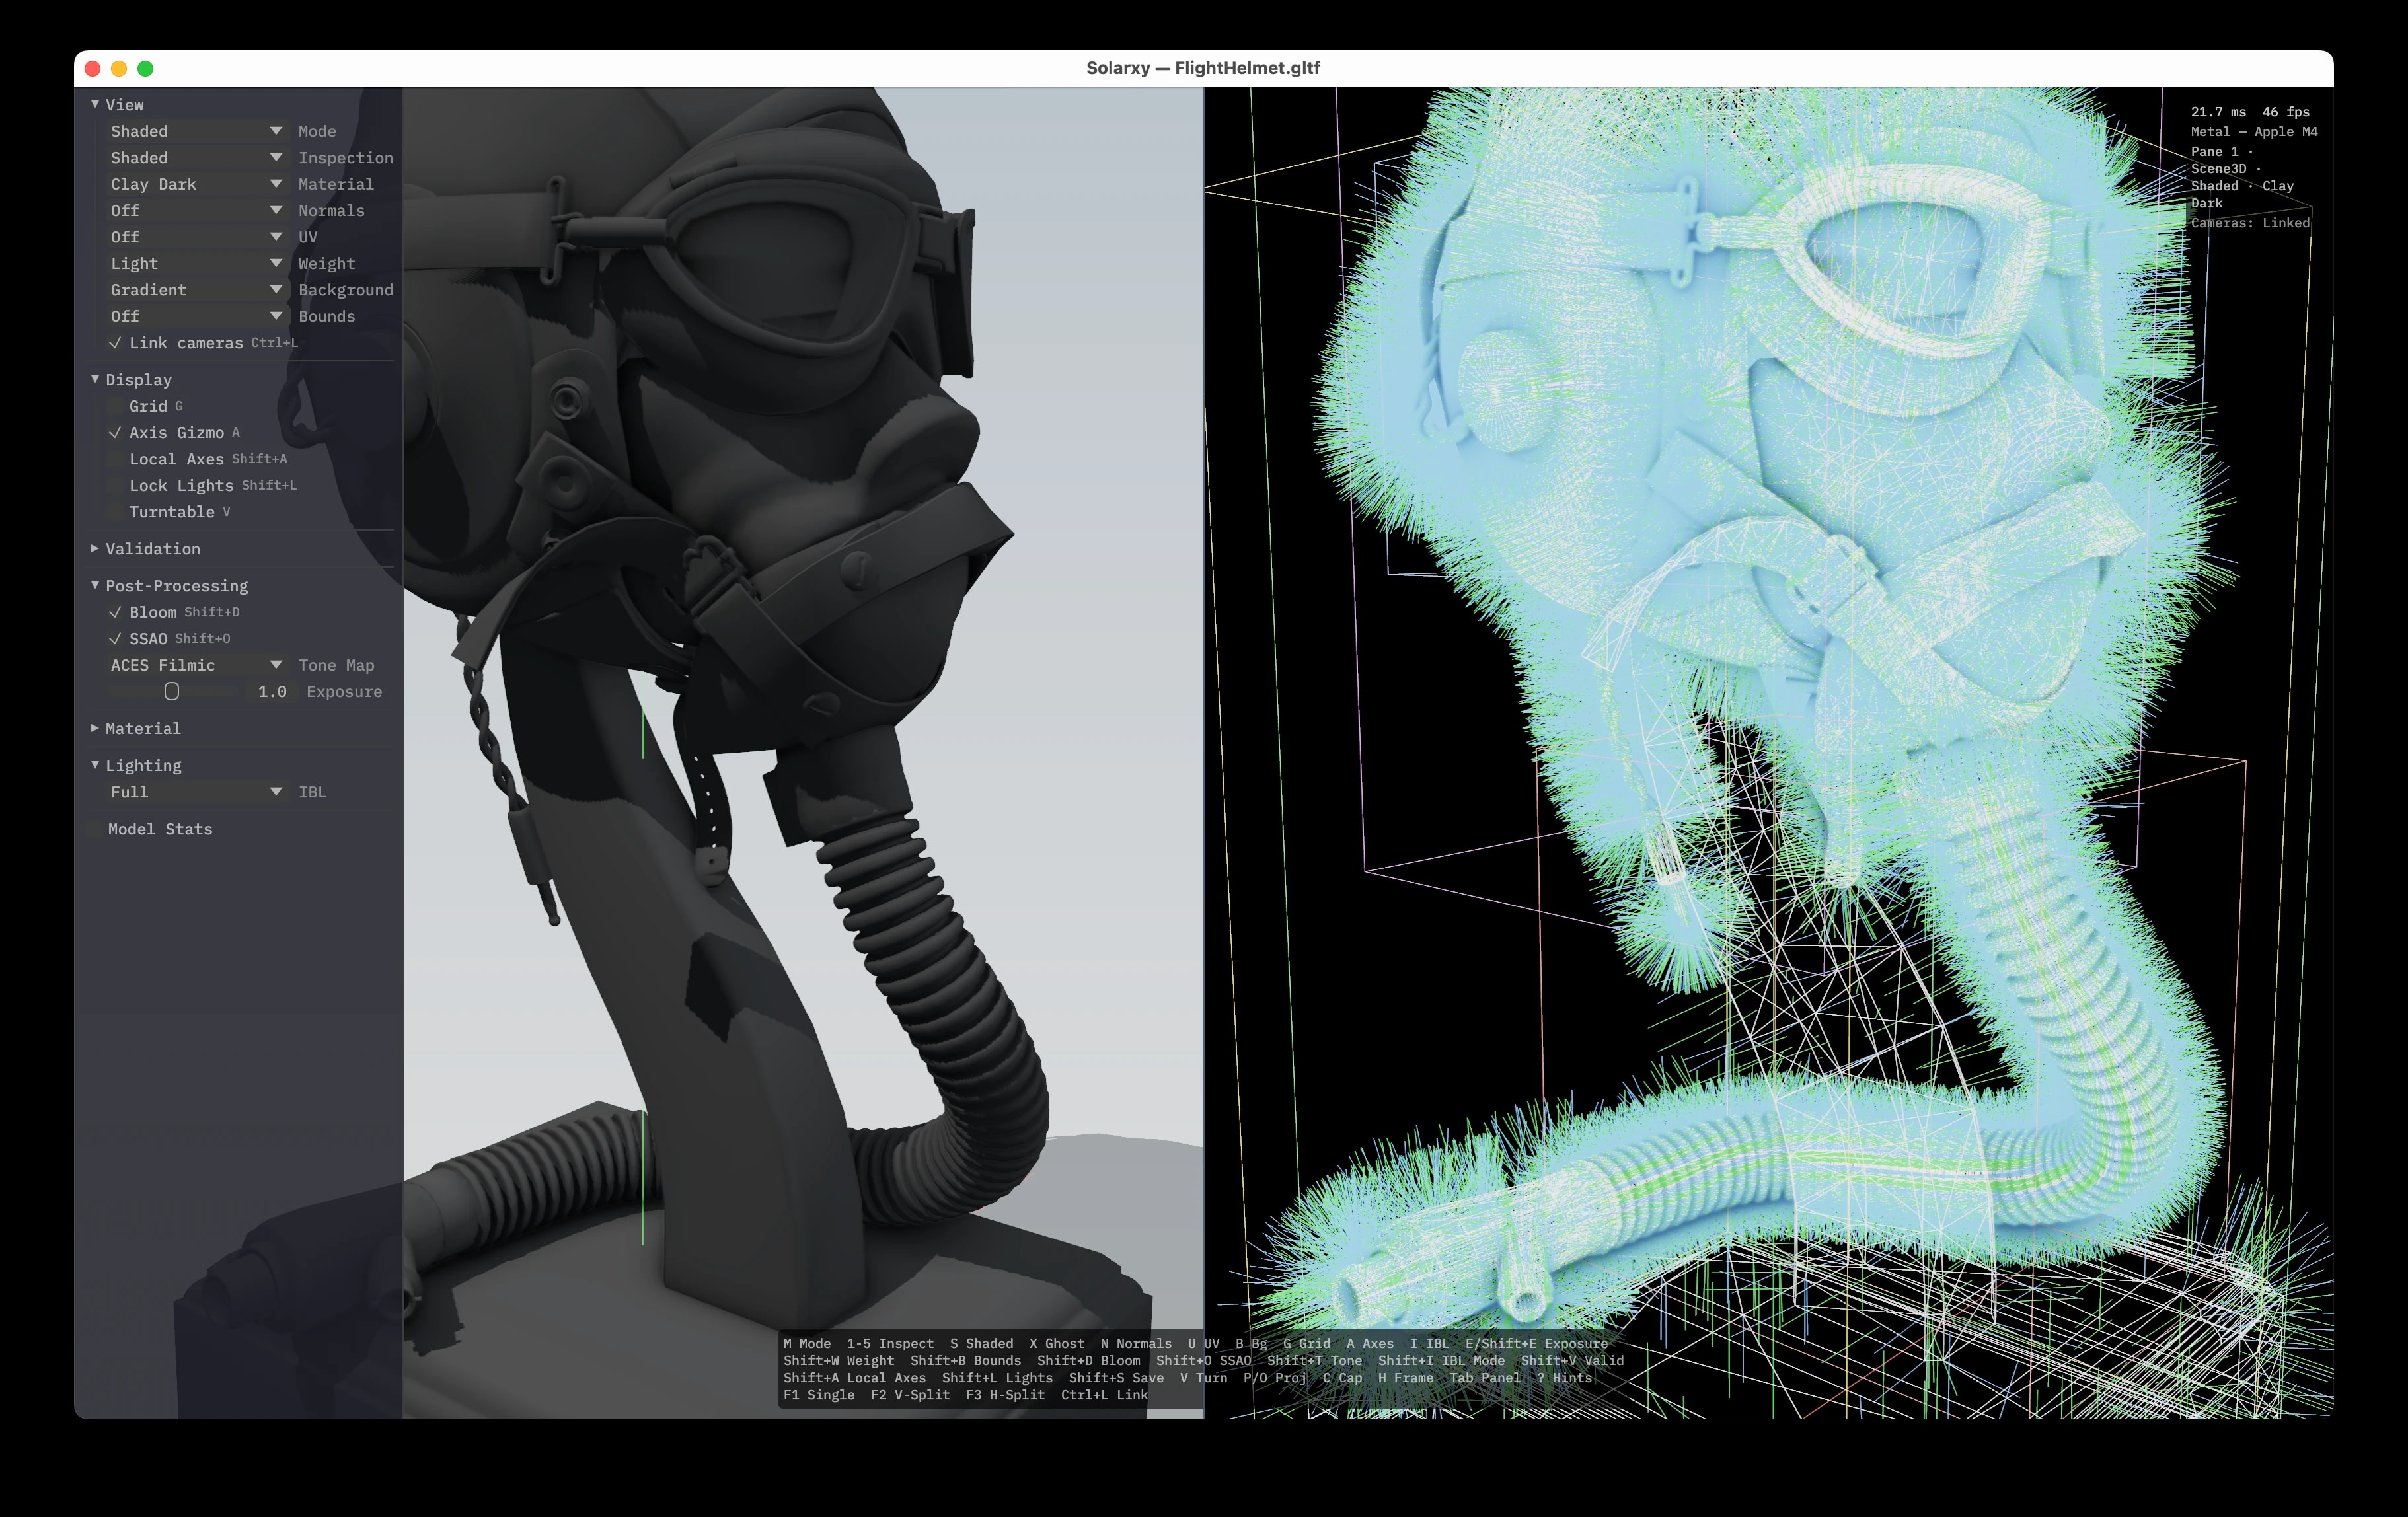The height and width of the screenshot is (1517, 2408).
Task: Close the Solarxy window with red button
Action: (93, 68)
